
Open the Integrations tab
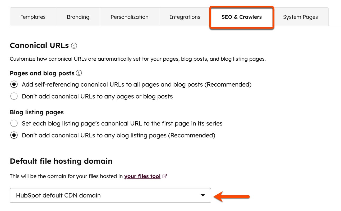185,17
